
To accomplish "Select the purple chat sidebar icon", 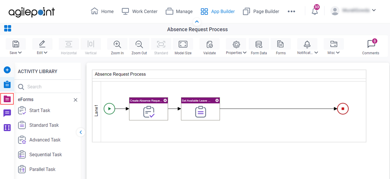I will 7,113.
